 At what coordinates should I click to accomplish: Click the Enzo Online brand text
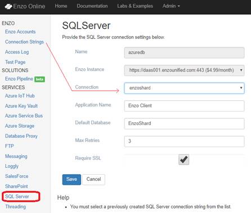29,6
